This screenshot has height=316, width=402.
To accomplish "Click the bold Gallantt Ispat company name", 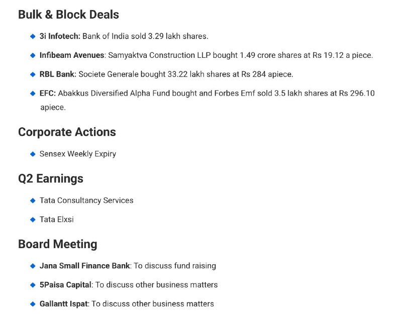I will [63, 304].
